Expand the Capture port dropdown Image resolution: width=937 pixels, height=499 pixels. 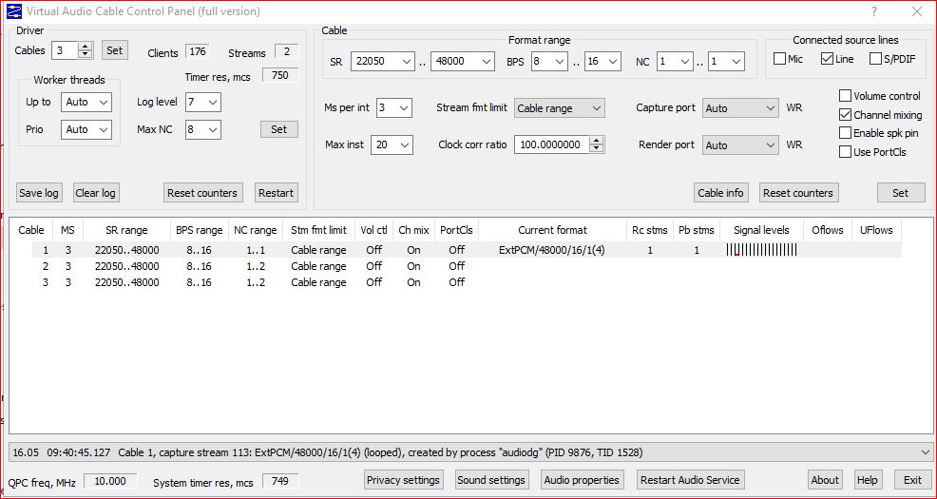[x=740, y=108]
